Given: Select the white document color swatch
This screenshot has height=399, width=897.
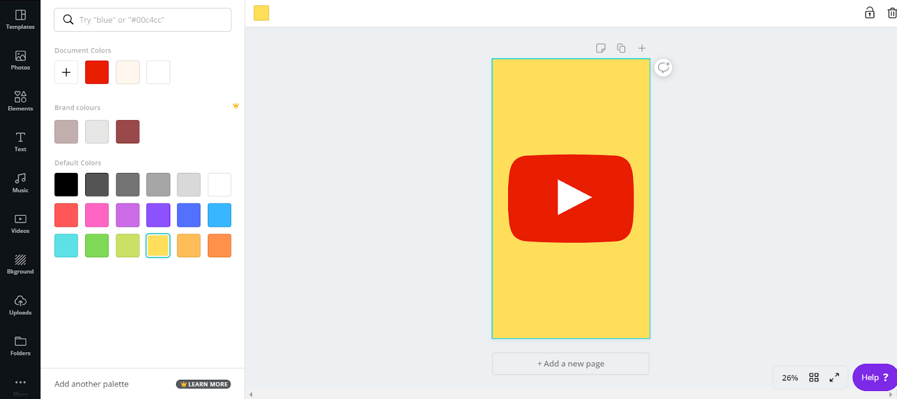Looking at the screenshot, I should pyautogui.click(x=158, y=73).
